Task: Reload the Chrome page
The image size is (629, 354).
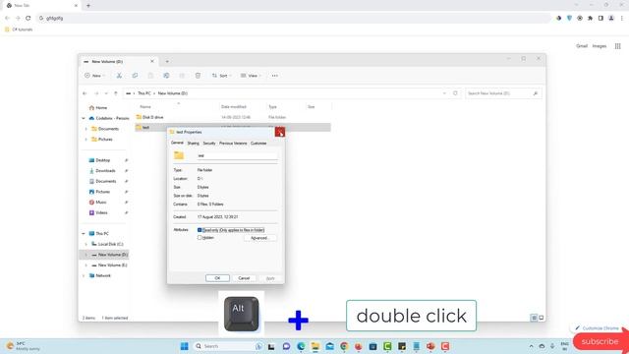Action: 29,18
